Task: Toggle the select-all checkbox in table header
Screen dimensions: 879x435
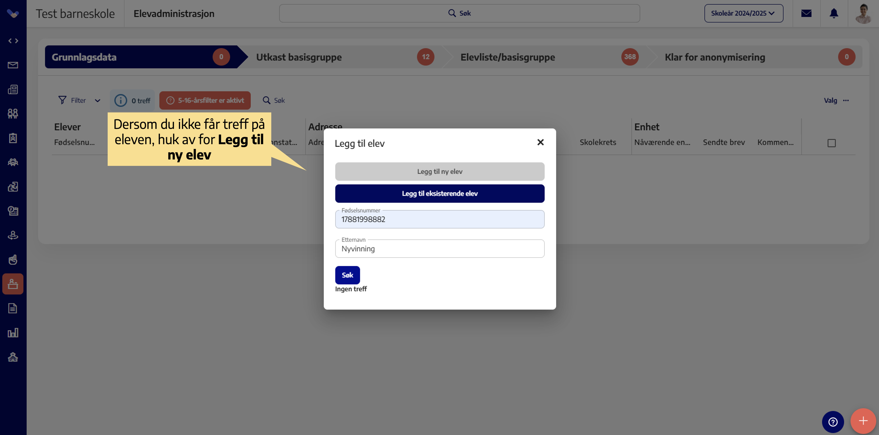Action: click(832, 143)
